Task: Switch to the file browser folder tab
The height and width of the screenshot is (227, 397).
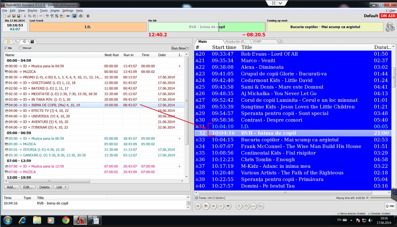Action: click(x=9, y=41)
